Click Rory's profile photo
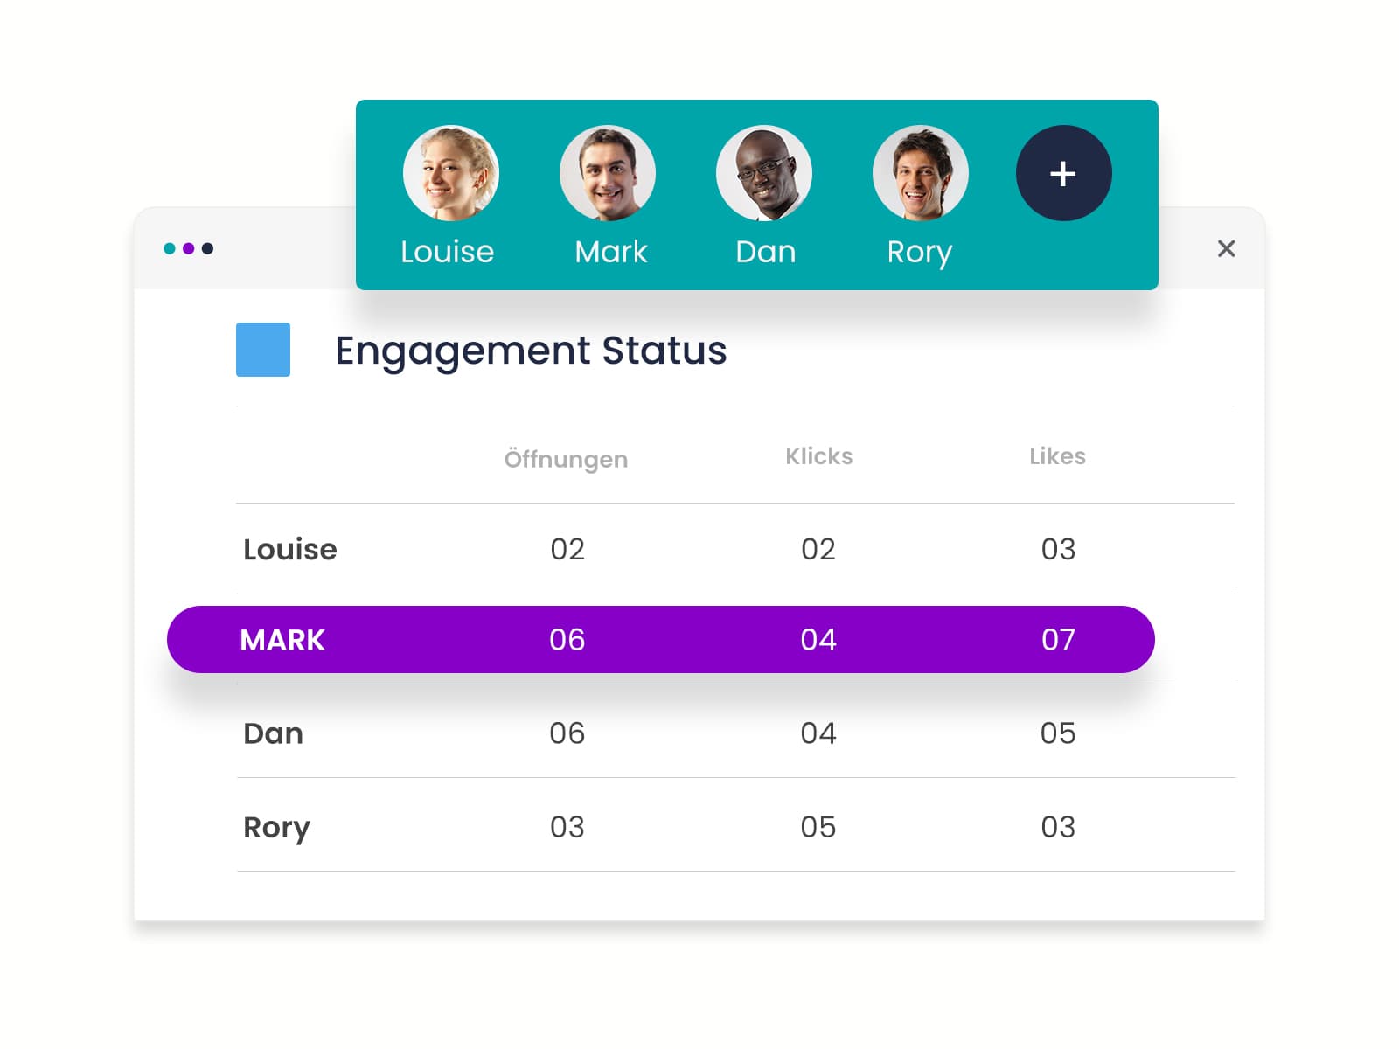The width and height of the screenshot is (1399, 1049). [920, 173]
